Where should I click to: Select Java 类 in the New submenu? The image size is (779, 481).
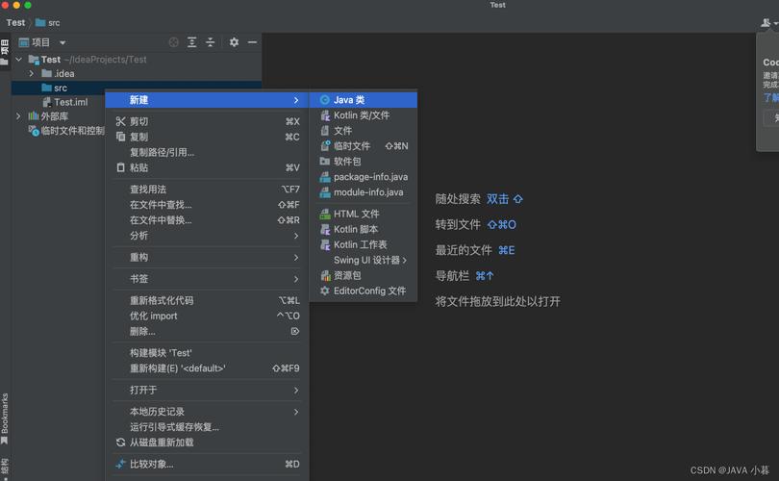[x=364, y=100]
